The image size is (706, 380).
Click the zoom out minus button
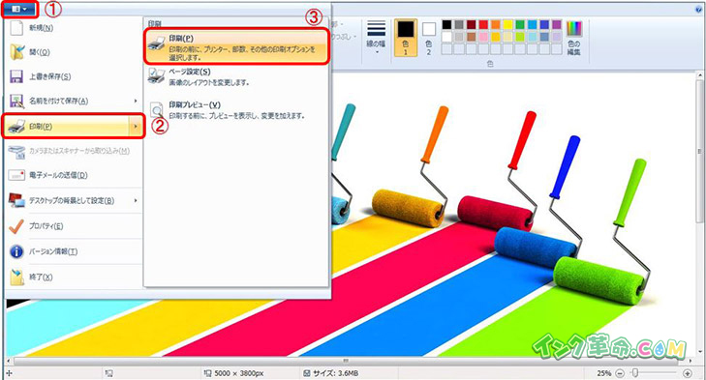point(620,373)
